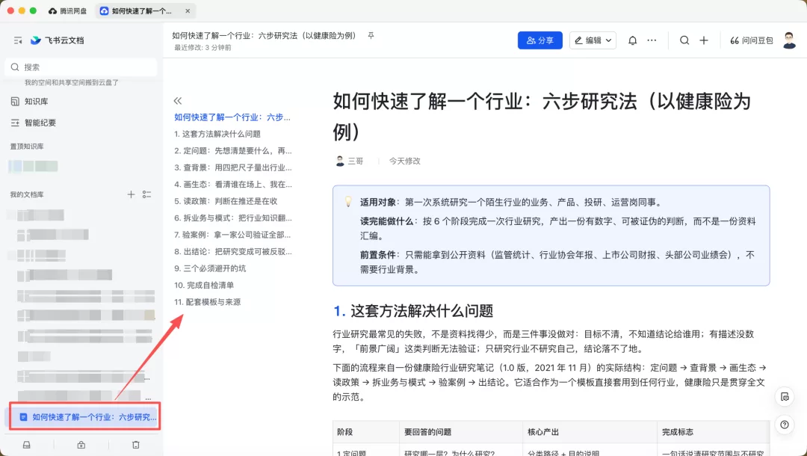Go to outline item 7. 验案例

tap(232, 235)
